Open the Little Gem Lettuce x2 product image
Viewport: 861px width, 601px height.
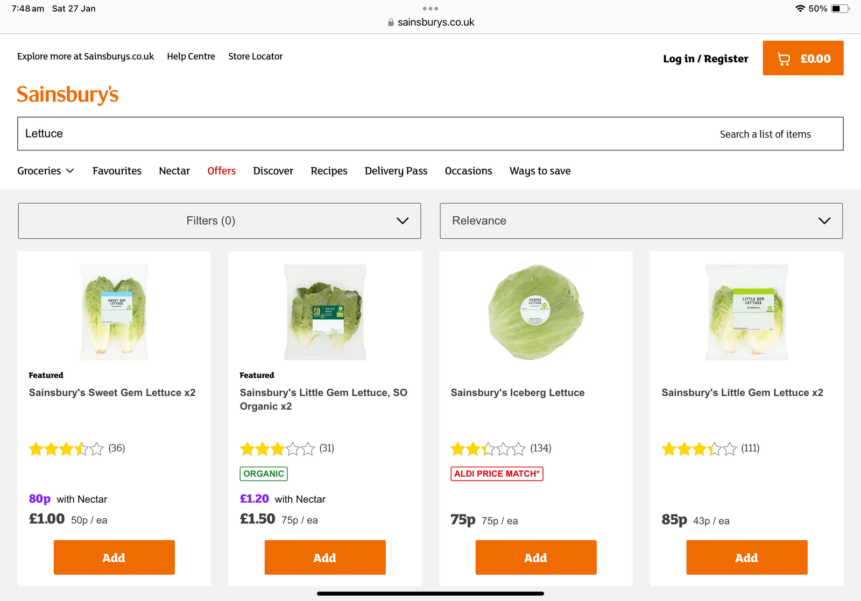point(746,312)
